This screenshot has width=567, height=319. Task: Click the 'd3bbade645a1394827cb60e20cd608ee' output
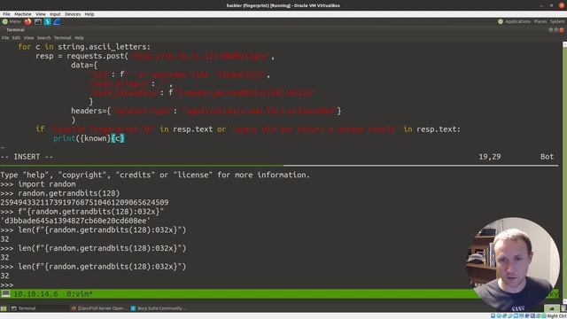tap(75, 221)
